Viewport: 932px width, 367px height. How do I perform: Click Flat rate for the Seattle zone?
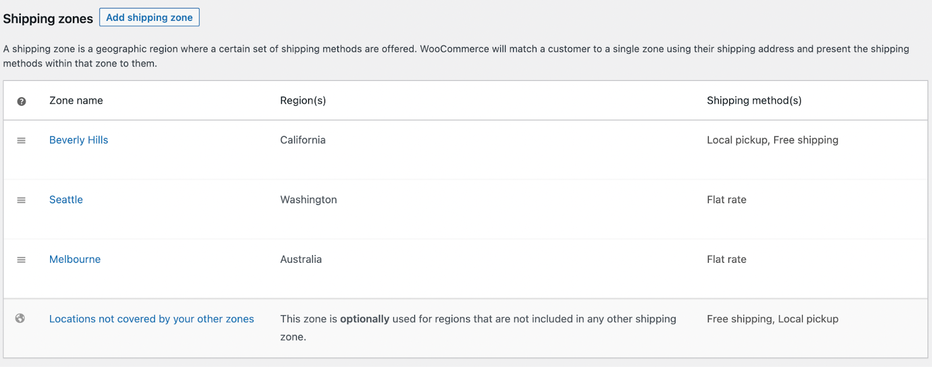tap(726, 199)
